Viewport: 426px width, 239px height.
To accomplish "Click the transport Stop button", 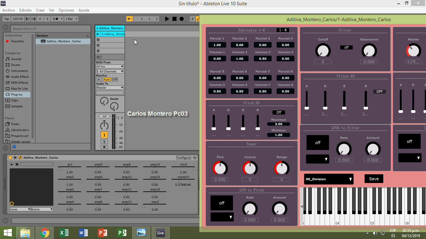I will click(x=174, y=19).
